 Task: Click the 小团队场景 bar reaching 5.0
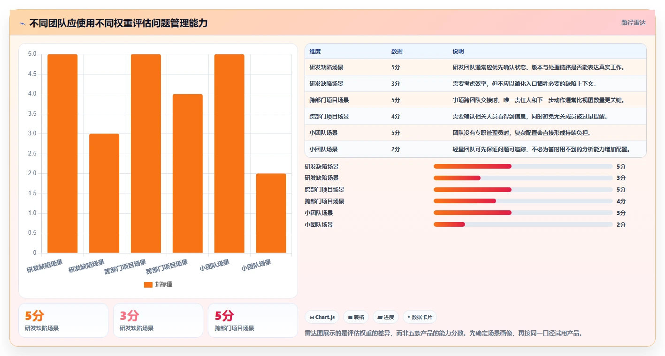pos(229,154)
